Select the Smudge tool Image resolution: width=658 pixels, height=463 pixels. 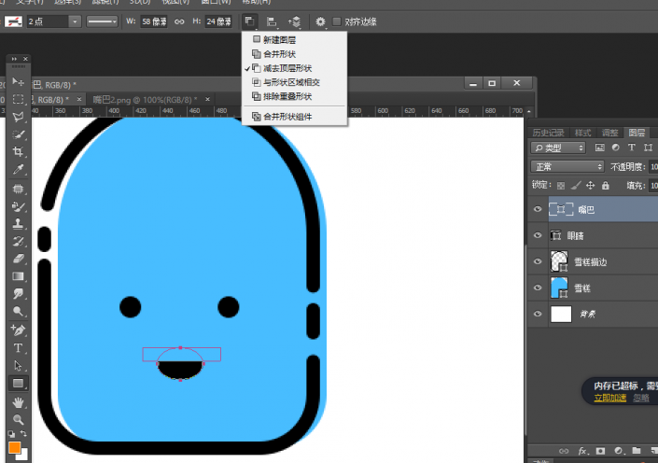(18, 293)
